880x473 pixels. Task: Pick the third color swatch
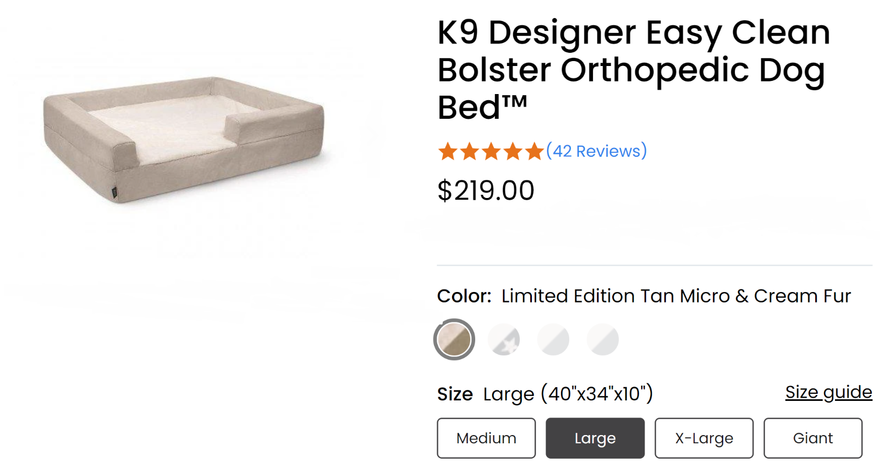(553, 339)
